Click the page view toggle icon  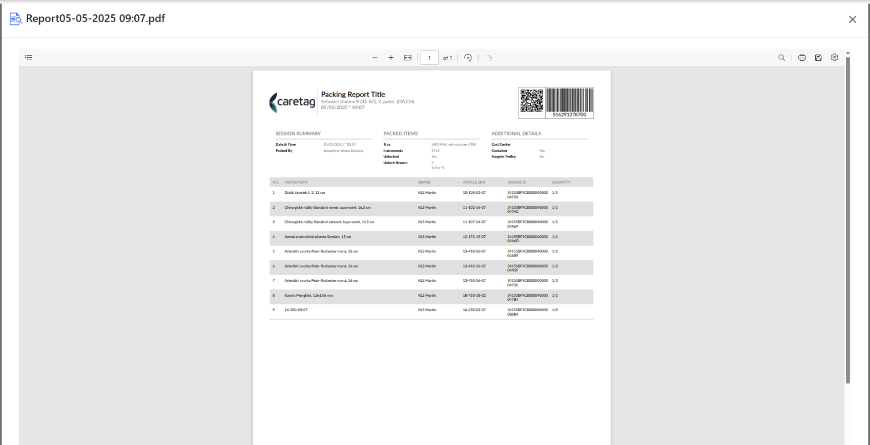point(488,58)
